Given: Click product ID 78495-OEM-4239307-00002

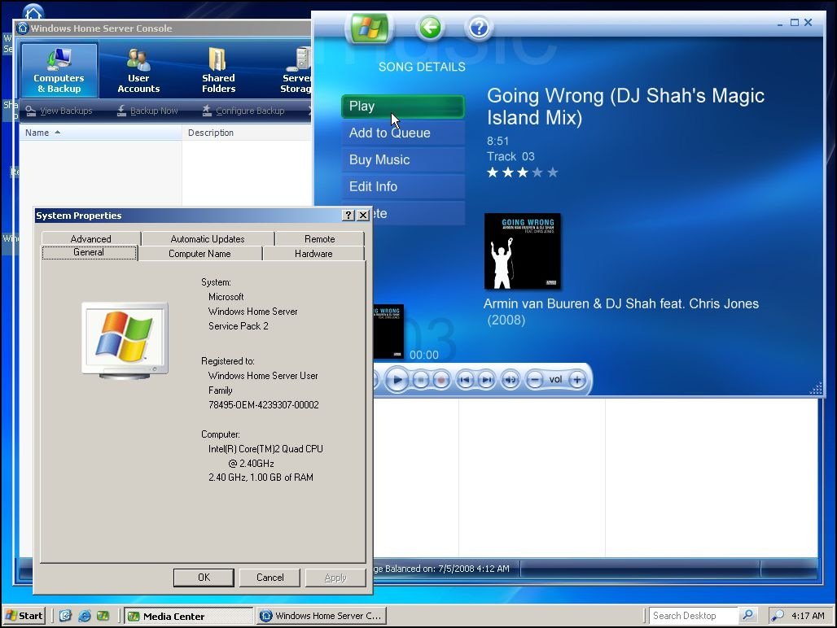Looking at the screenshot, I should (264, 405).
